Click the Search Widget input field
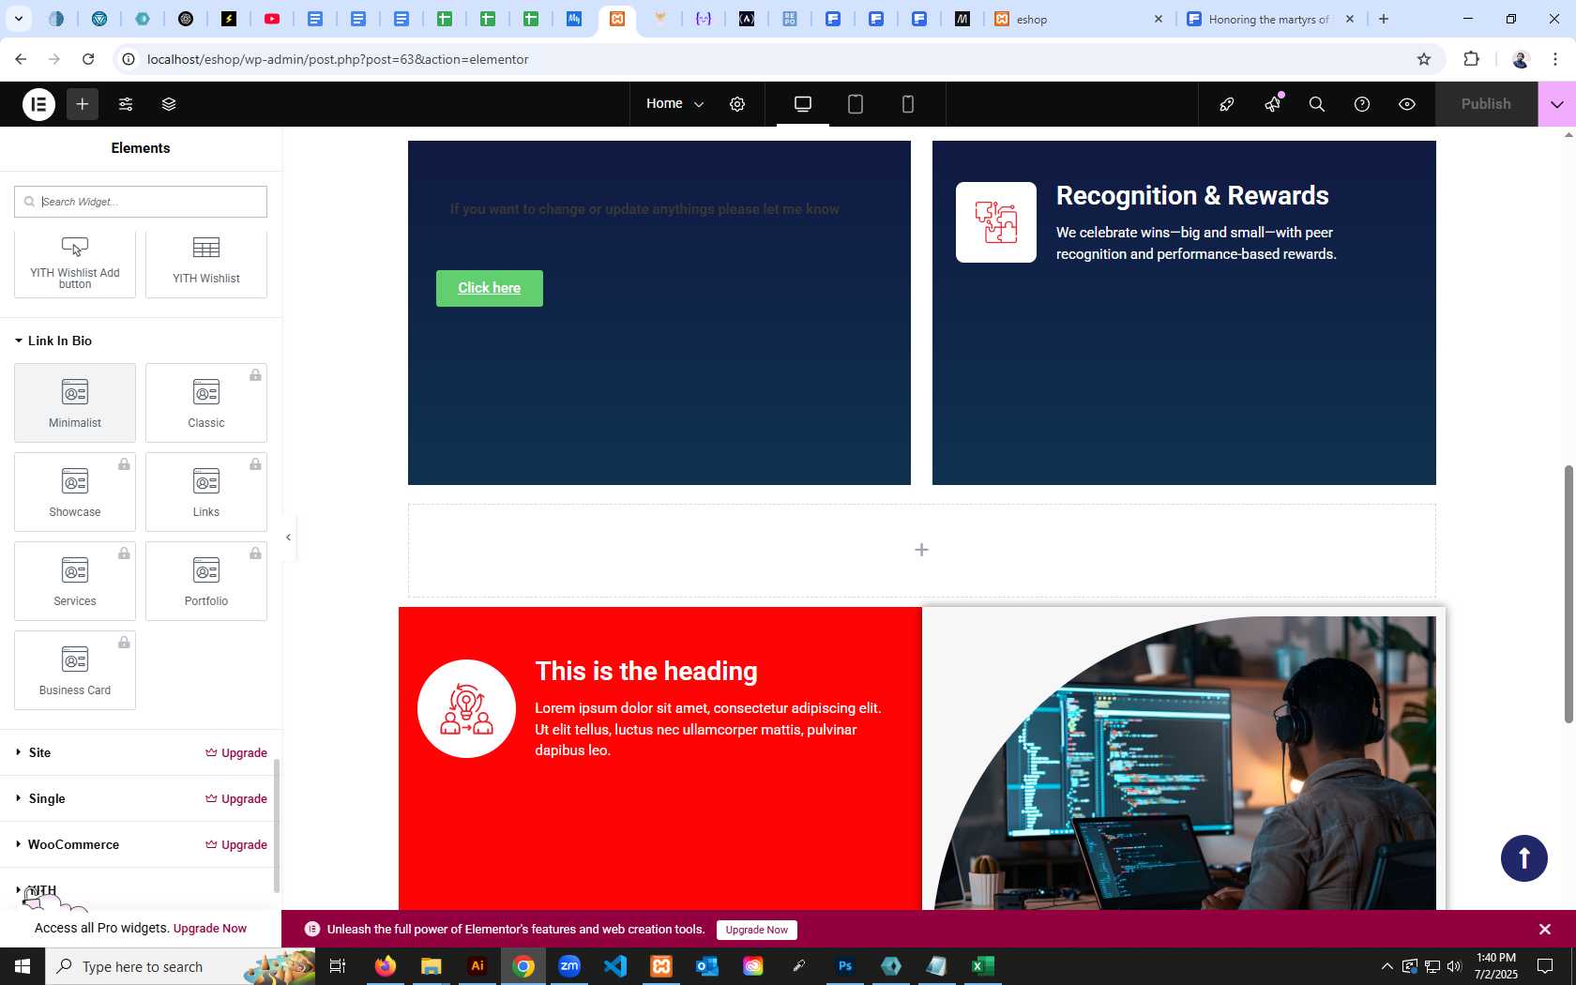 click(141, 202)
